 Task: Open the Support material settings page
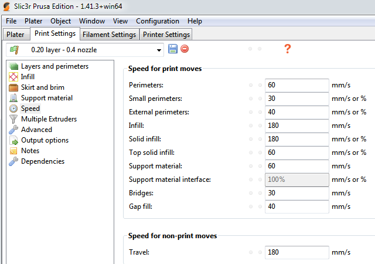tap(47, 98)
